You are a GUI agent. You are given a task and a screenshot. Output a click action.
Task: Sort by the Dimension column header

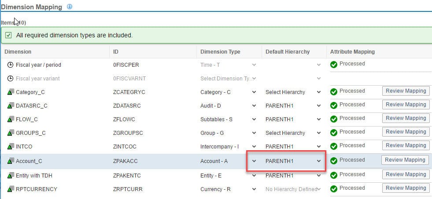point(18,52)
